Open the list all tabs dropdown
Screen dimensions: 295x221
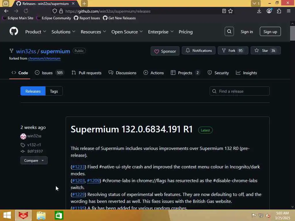click(x=256, y=3)
